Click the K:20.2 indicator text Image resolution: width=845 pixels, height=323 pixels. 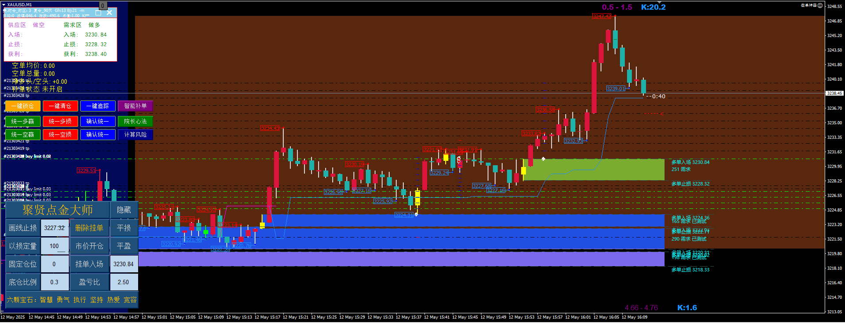pos(653,7)
